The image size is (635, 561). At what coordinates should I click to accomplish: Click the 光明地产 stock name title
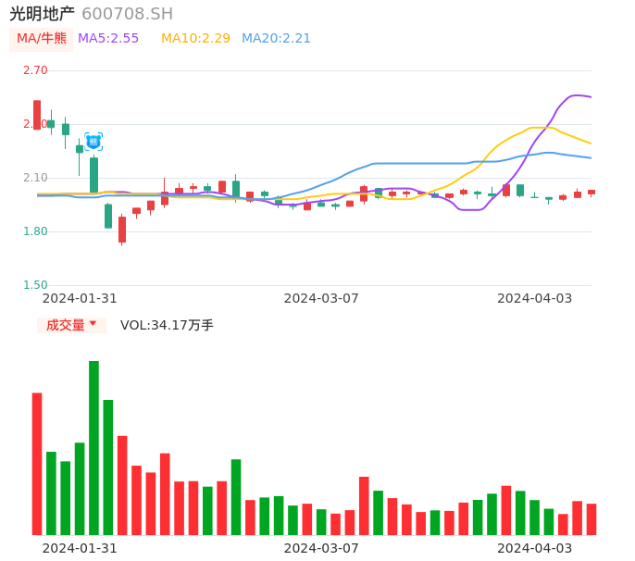pos(42,14)
